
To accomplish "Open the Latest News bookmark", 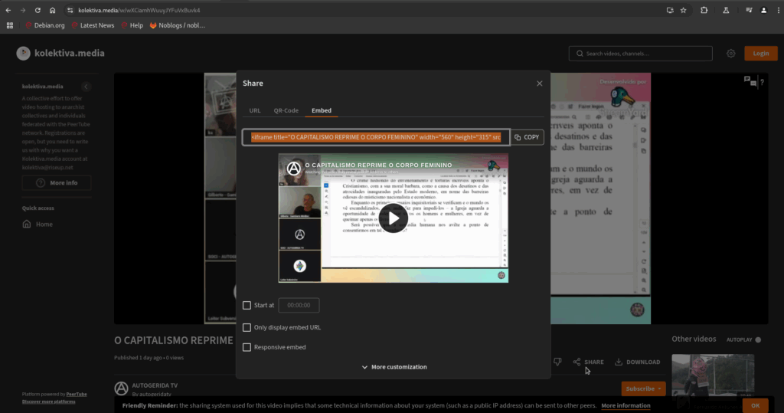I will [x=93, y=25].
